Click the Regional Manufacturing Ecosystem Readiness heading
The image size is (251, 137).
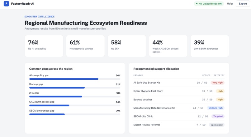(86, 23)
